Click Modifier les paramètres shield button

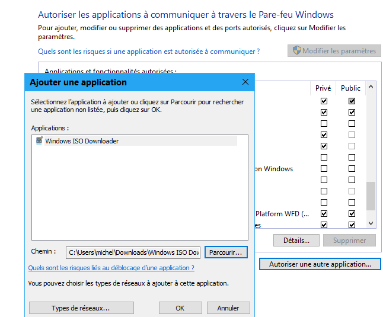334,51
